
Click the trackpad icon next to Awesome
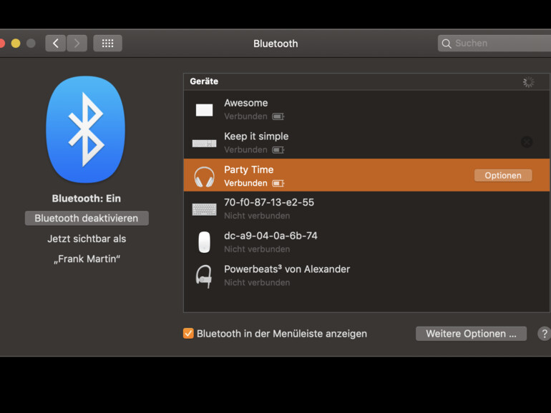pos(204,110)
